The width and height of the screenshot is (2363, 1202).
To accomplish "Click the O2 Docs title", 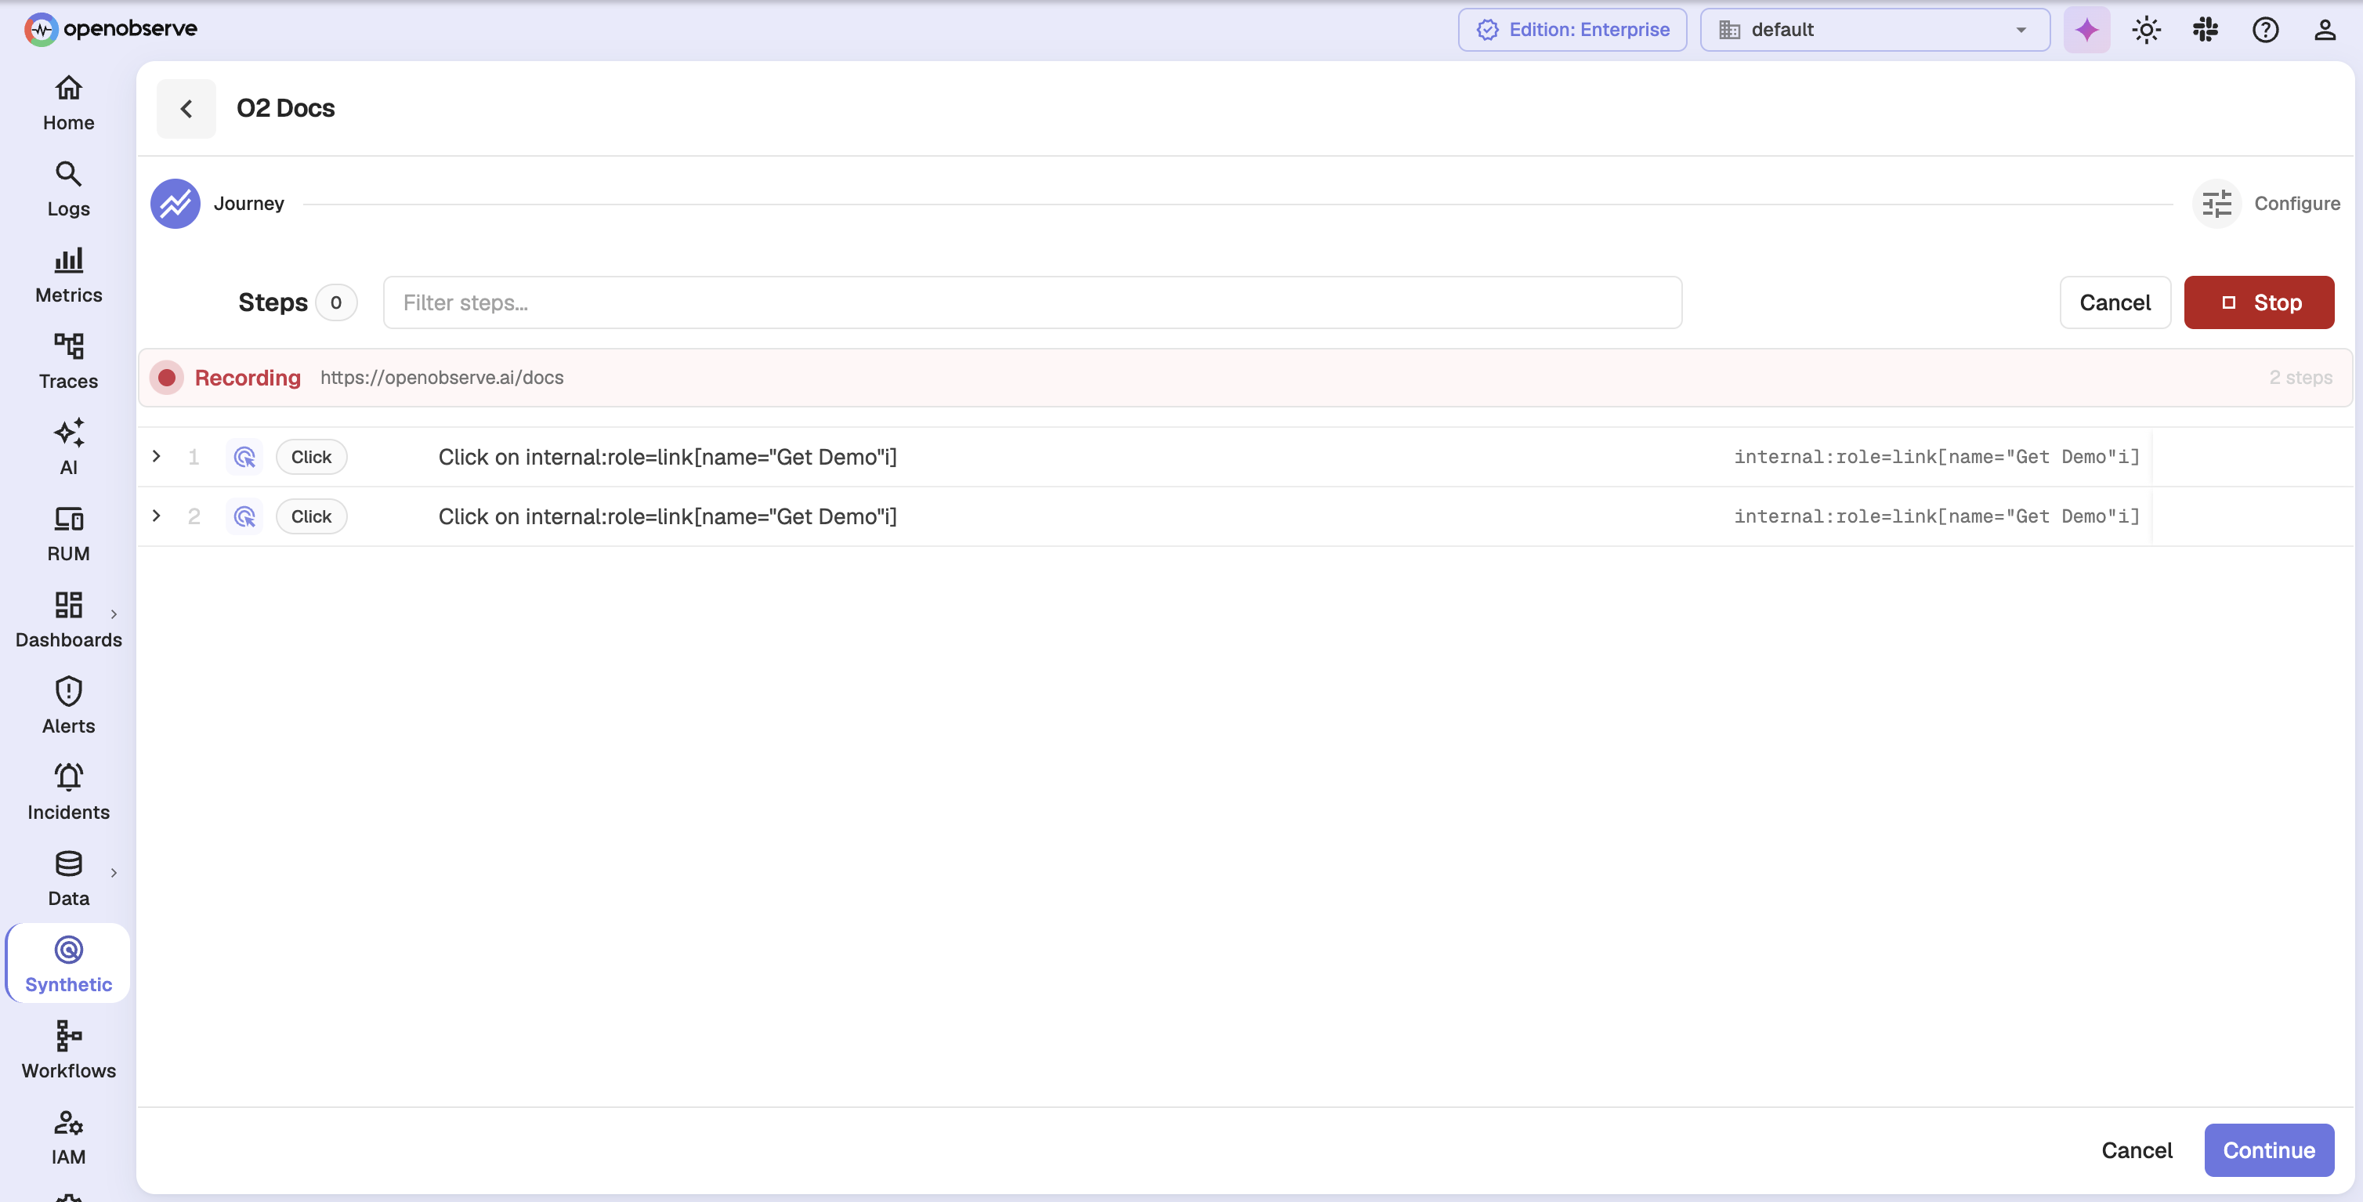I will (285, 108).
